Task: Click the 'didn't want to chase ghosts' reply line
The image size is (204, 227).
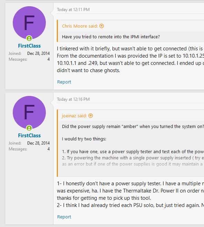Action: tap(89, 70)
